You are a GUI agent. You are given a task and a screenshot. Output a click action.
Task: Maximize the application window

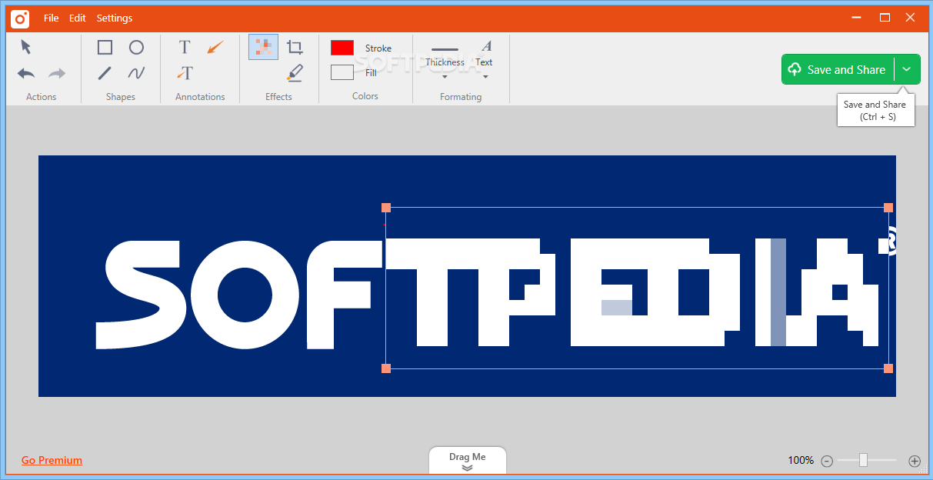pyautogui.click(x=885, y=17)
